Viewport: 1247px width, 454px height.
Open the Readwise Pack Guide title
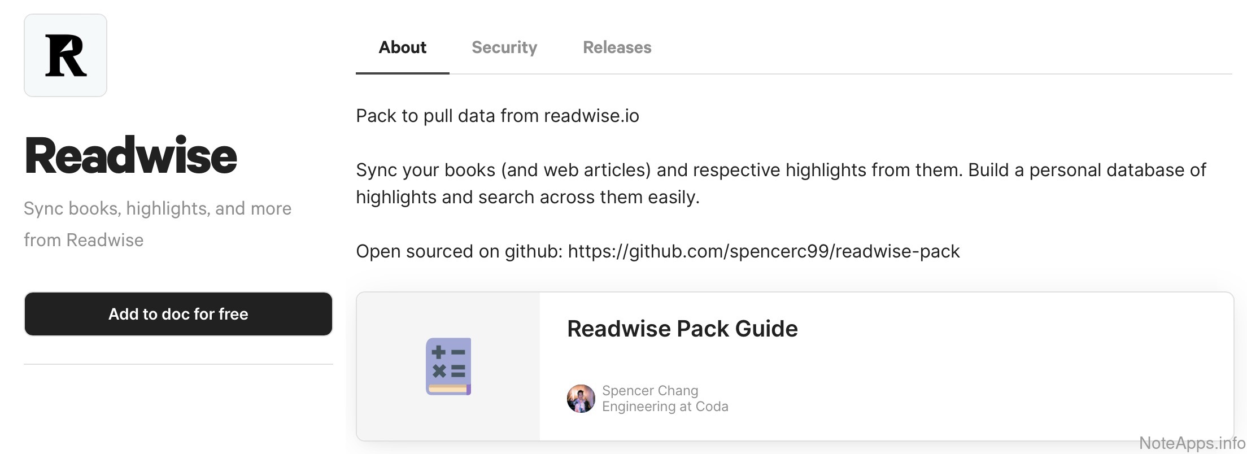coord(682,329)
